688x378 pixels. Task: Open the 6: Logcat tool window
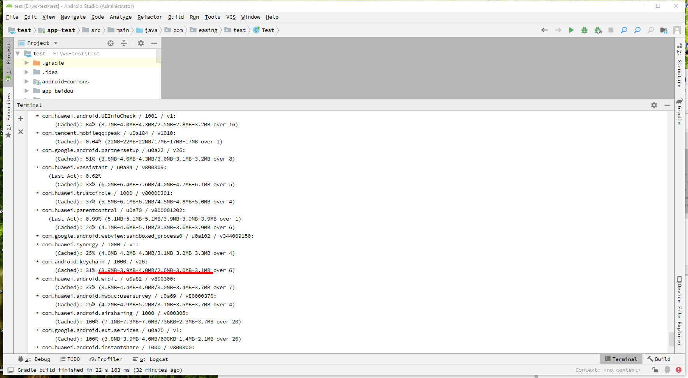150,359
